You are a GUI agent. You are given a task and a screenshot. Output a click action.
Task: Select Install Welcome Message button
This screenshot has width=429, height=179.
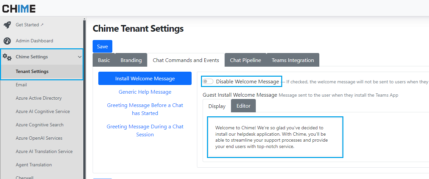click(145, 79)
